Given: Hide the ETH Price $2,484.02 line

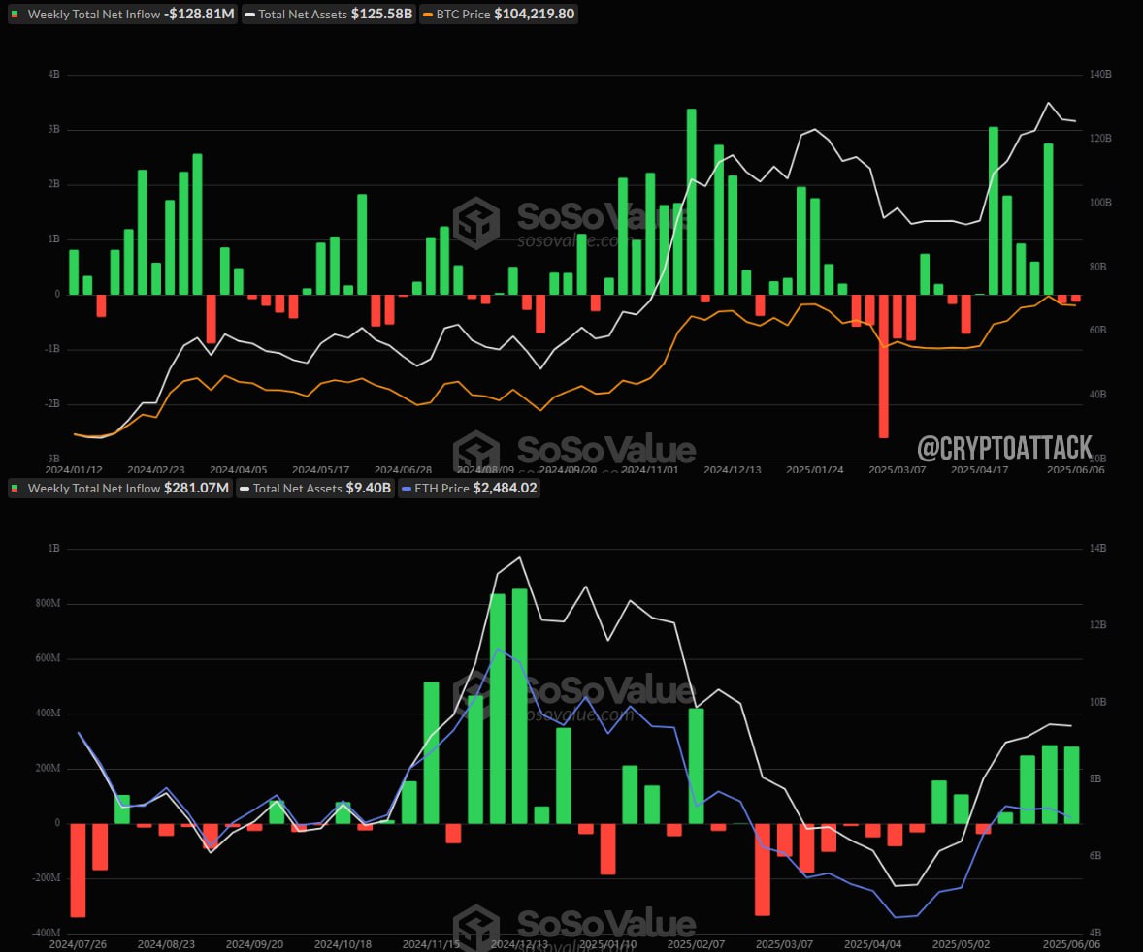Looking at the screenshot, I should pos(470,488).
